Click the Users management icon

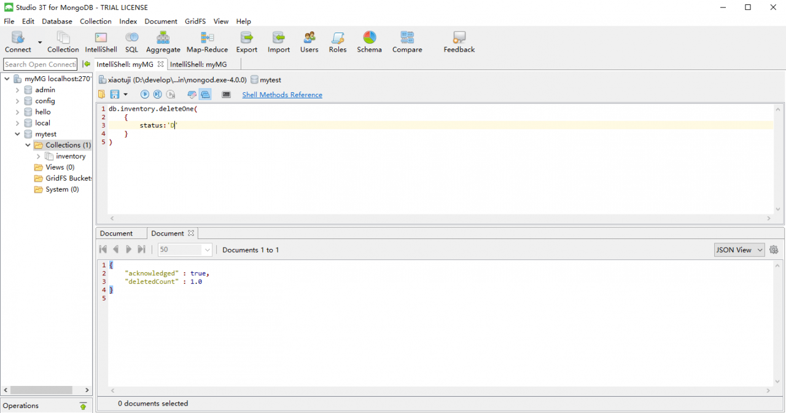(309, 42)
